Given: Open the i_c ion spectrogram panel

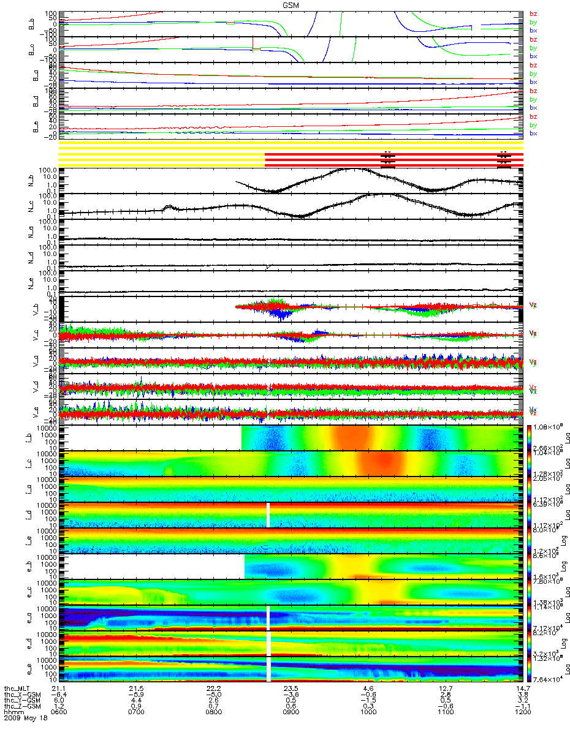Looking at the screenshot, I should 291,463.
